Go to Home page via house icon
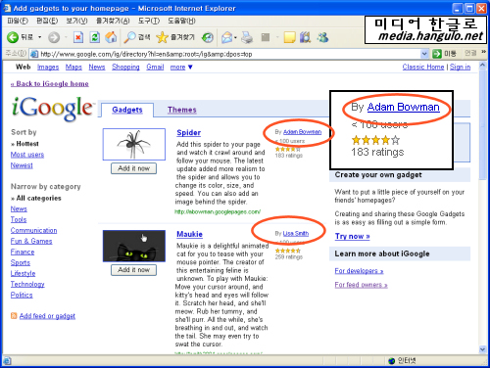Viewport: 490px width, 368px height. [x=111, y=37]
